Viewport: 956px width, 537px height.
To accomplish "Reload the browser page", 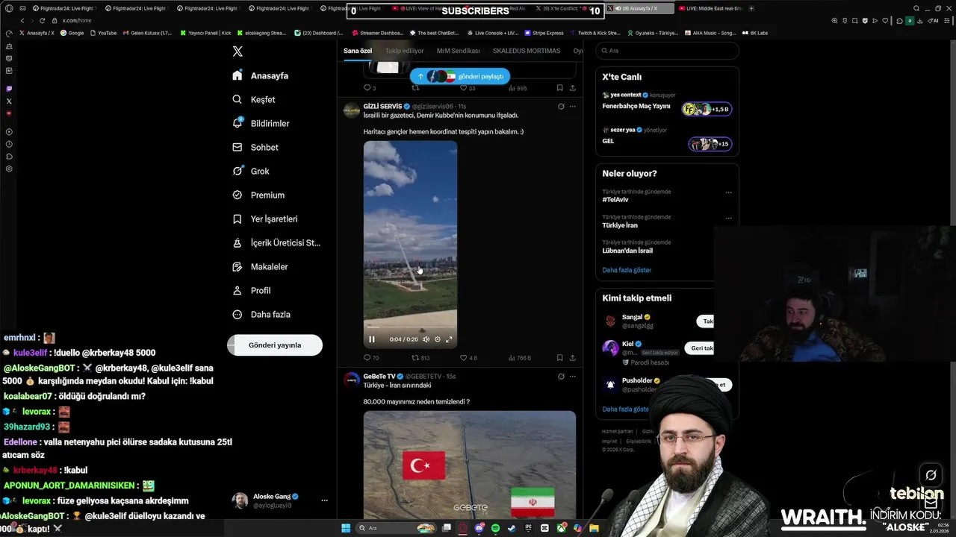I will point(43,21).
